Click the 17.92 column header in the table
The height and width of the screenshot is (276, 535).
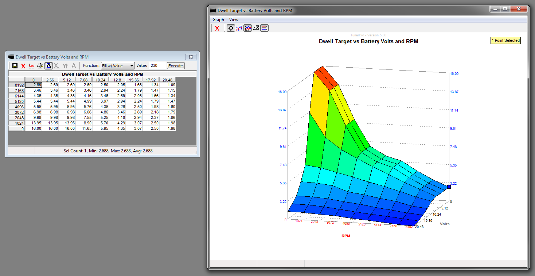coord(151,80)
